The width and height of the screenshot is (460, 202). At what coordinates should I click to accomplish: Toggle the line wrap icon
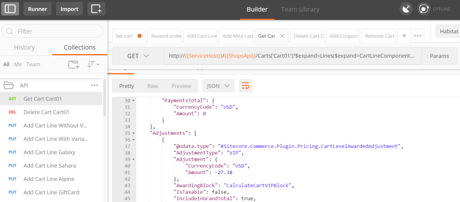246,86
